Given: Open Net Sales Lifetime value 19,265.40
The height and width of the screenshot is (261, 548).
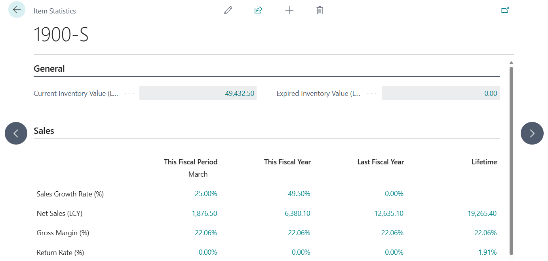Looking at the screenshot, I should coord(482,213).
